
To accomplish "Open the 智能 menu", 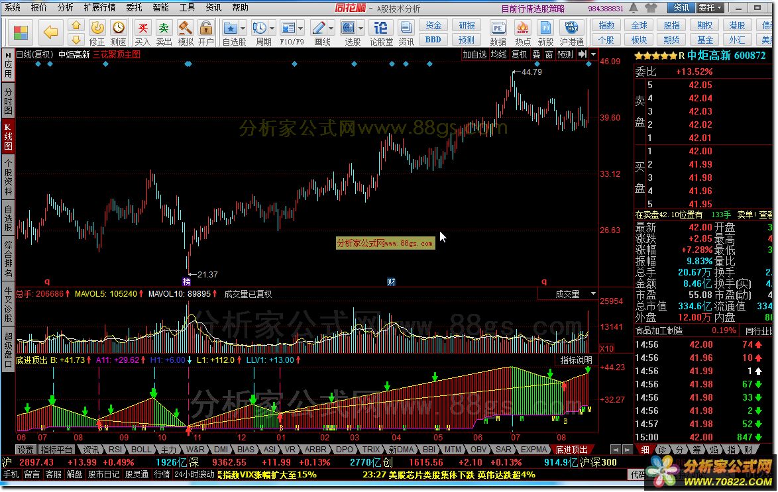I will point(160,7).
